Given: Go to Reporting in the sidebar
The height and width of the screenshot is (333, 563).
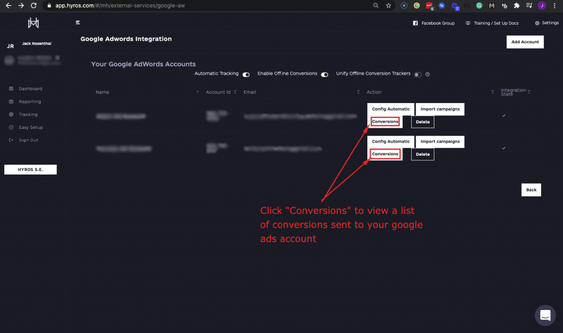Looking at the screenshot, I should tap(30, 101).
